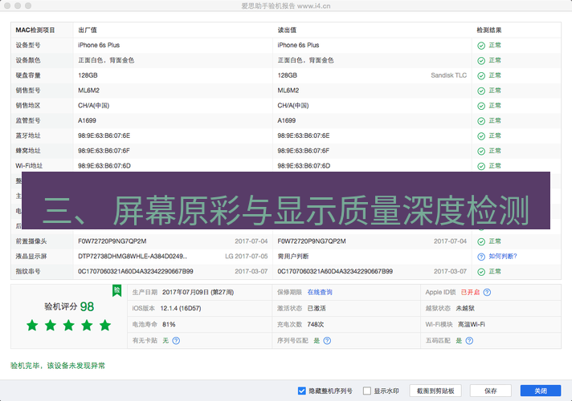Select iOS version 12.1.4 (16D57)
Image resolution: width=572 pixels, height=401 pixels.
[x=181, y=308]
